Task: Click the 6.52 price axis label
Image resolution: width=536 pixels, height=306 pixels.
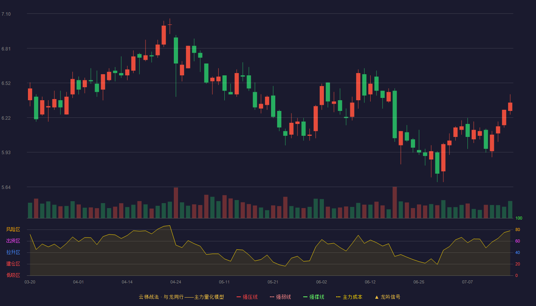Action: [6, 83]
